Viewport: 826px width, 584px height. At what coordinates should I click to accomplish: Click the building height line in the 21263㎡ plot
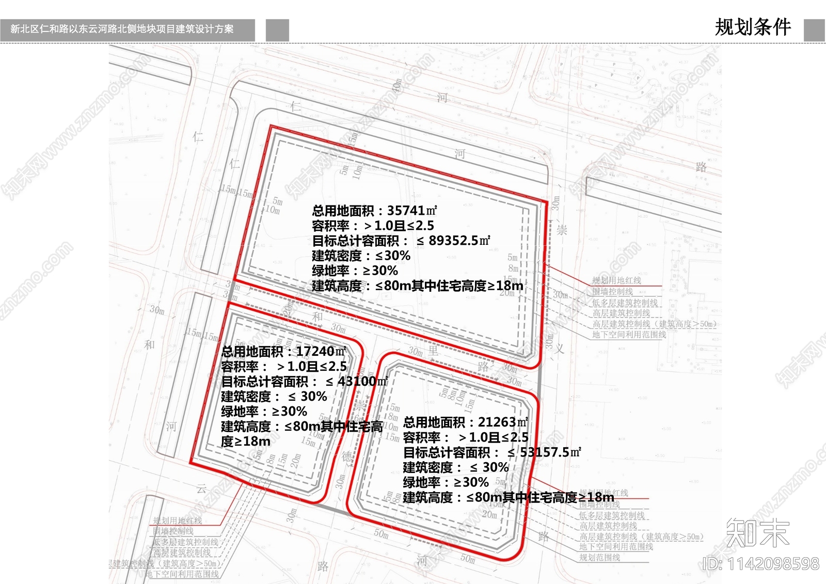pyautogui.click(x=509, y=497)
